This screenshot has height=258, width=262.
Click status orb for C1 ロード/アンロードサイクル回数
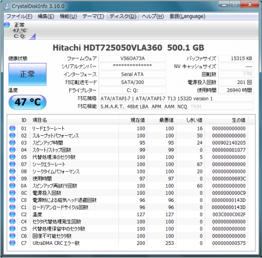click(13, 207)
